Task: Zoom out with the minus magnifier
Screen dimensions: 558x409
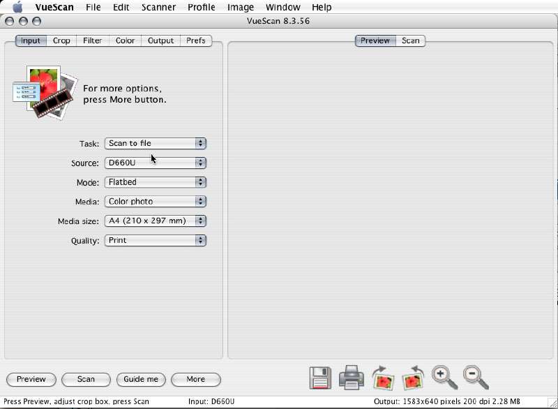Action: 476,378
